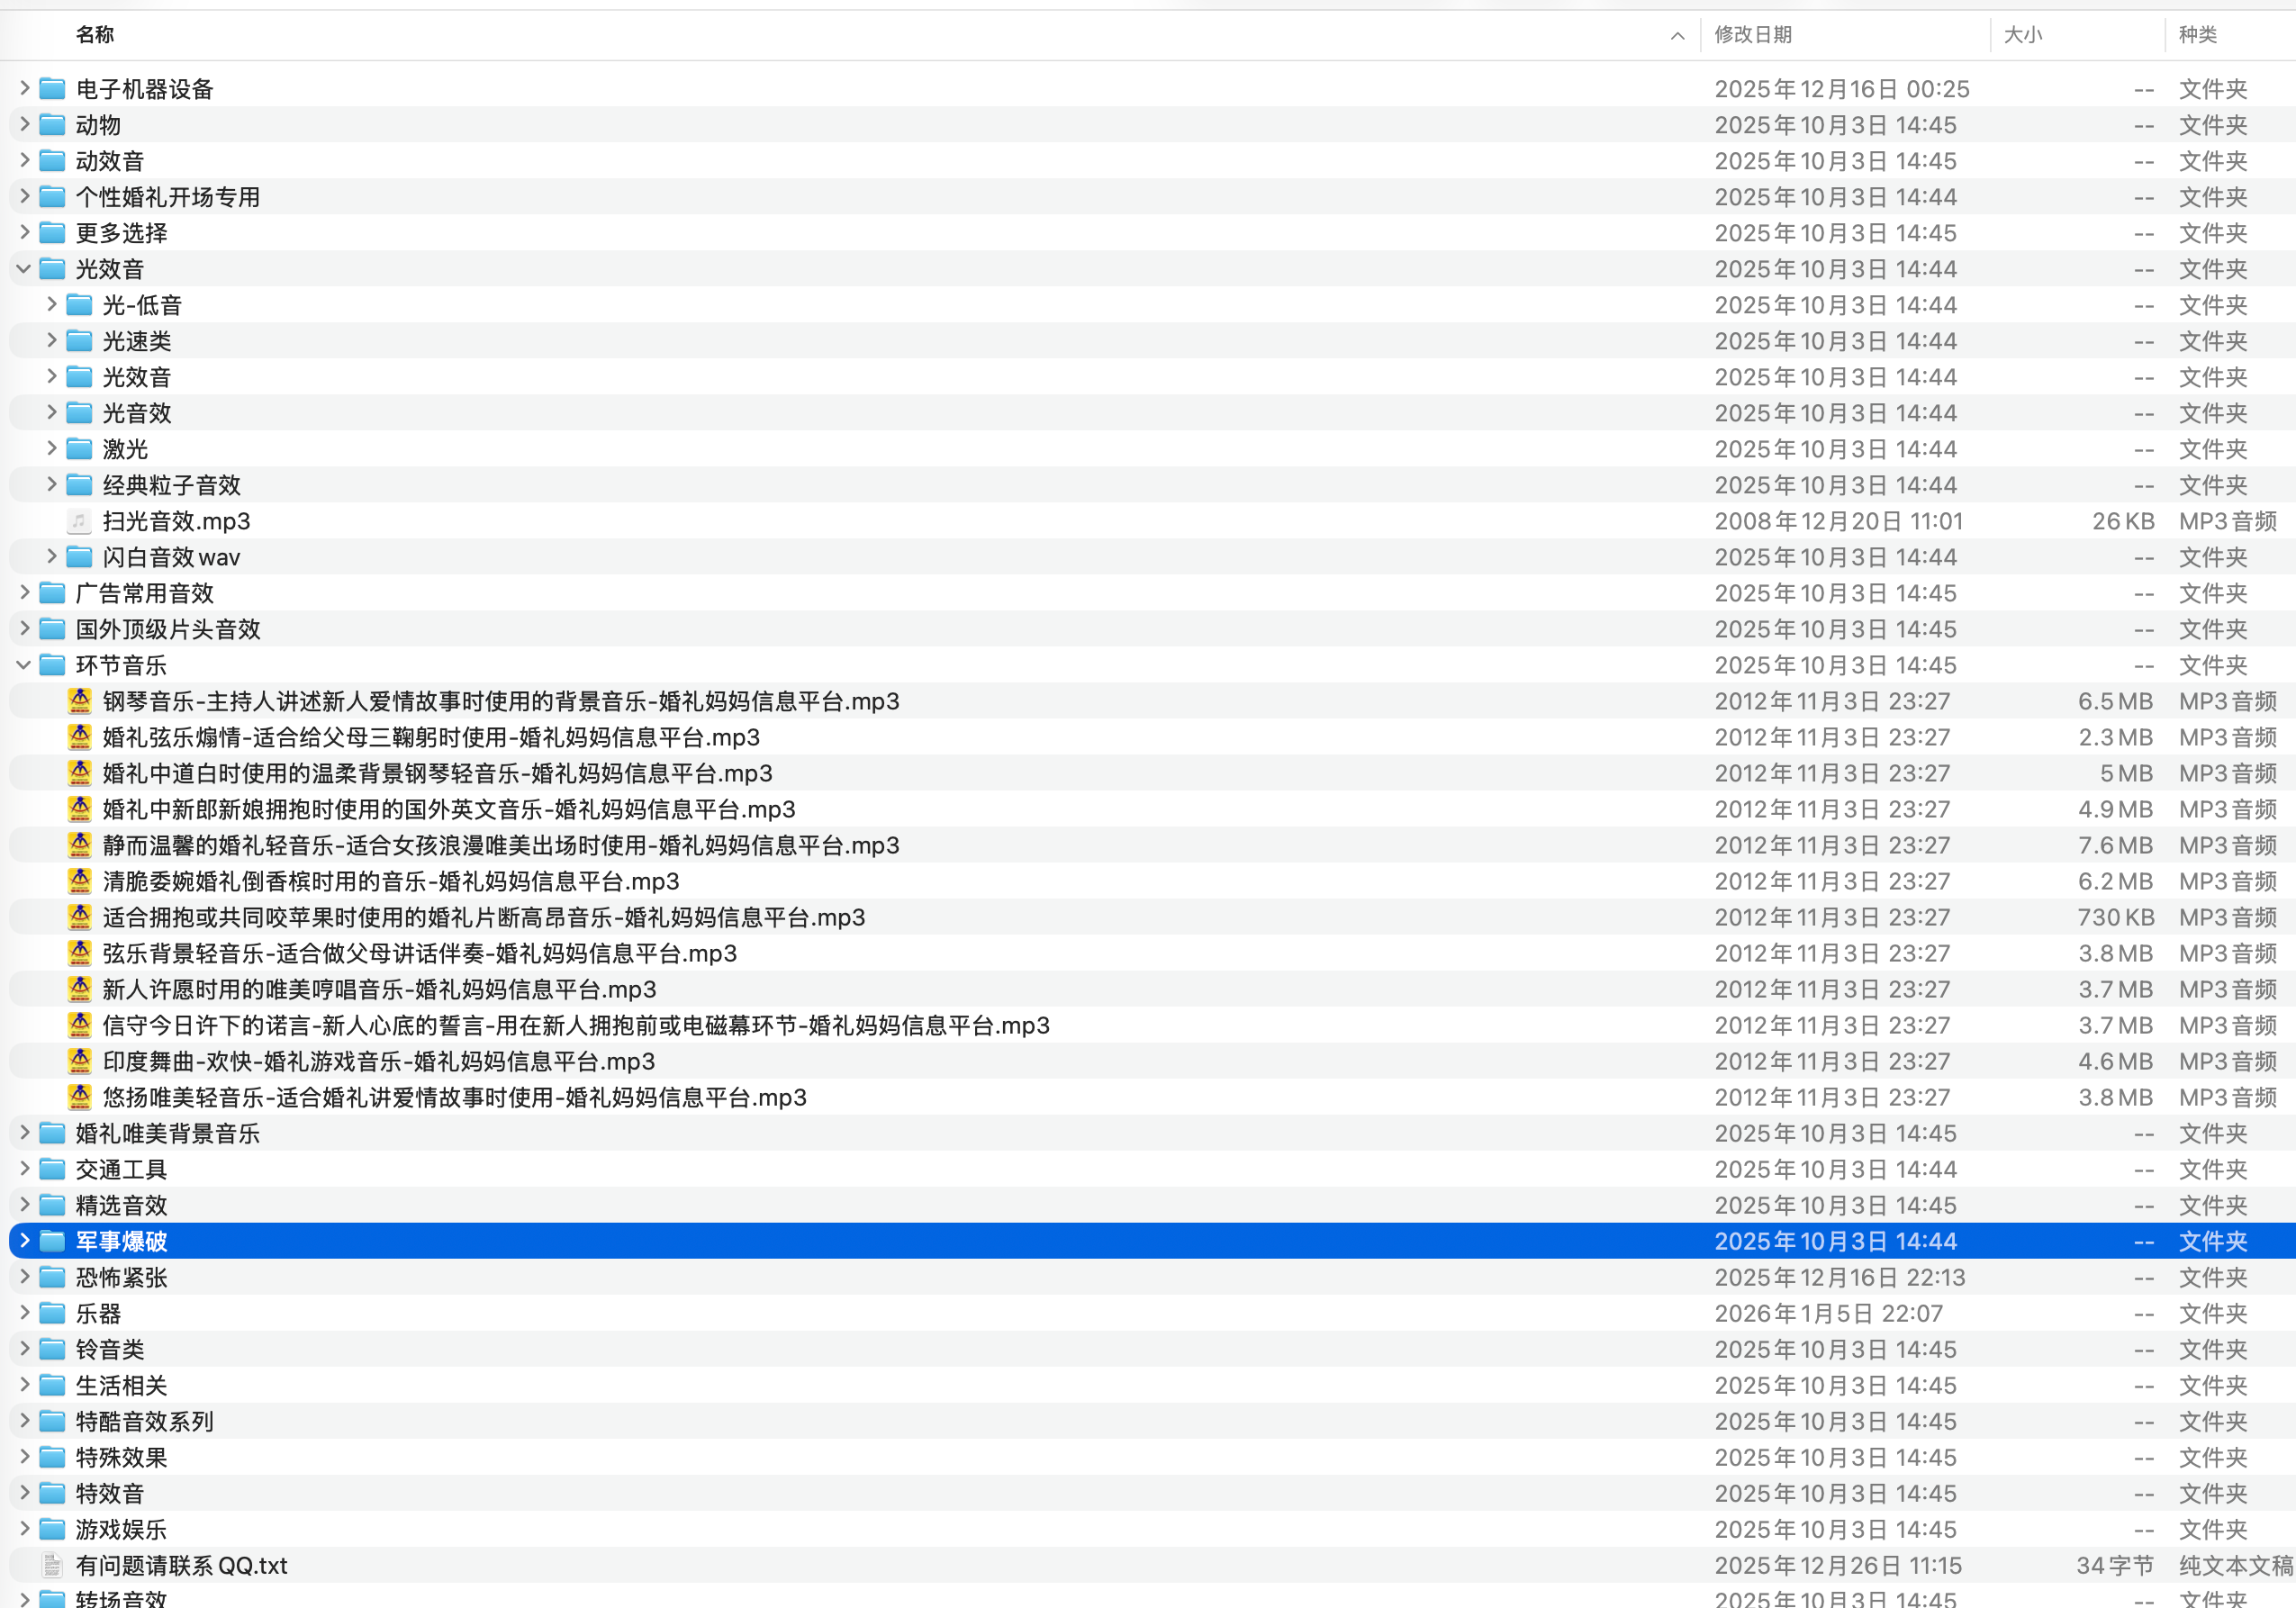Click the 乐器 folder icon

tap(52, 1313)
